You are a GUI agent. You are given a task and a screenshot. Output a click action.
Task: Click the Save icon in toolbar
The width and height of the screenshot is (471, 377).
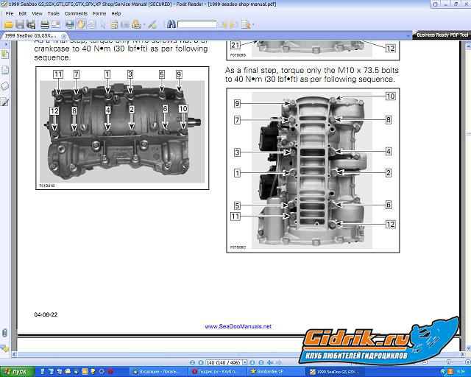(x=21, y=24)
